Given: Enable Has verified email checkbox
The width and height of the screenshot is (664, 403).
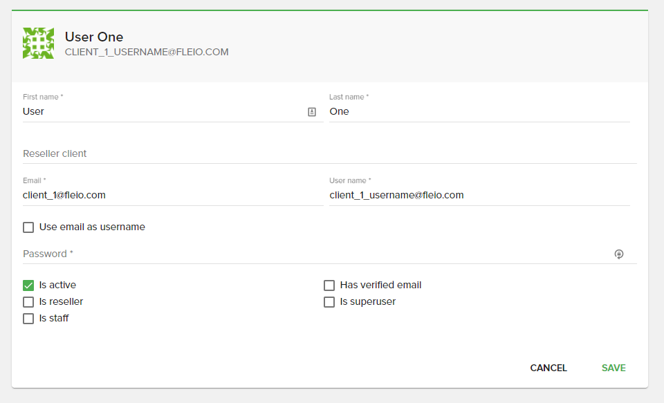Looking at the screenshot, I should pyautogui.click(x=329, y=285).
